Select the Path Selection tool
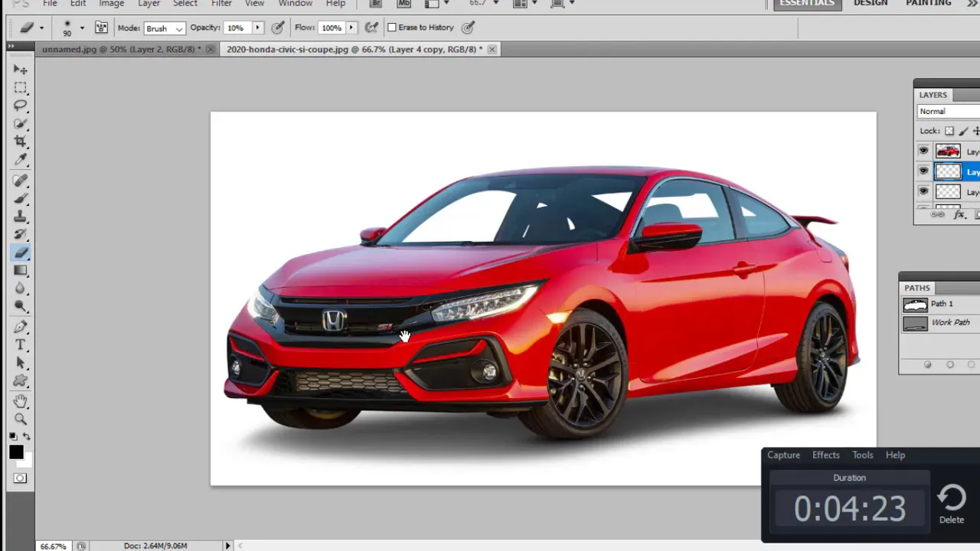Image resolution: width=980 pixels, height=551 pixels. tap(21, 364)
